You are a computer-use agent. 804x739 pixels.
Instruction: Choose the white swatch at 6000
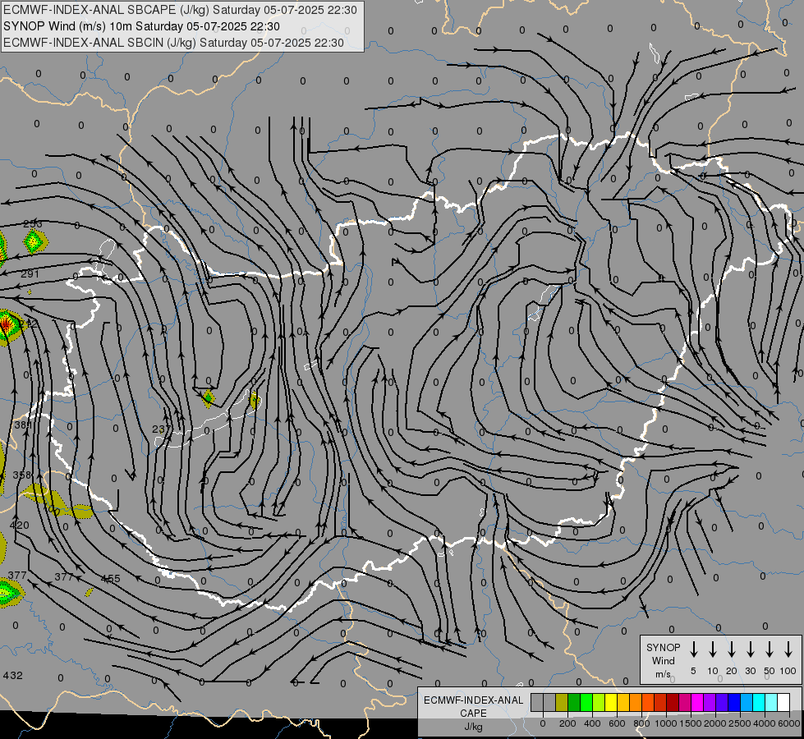point(784,702)
